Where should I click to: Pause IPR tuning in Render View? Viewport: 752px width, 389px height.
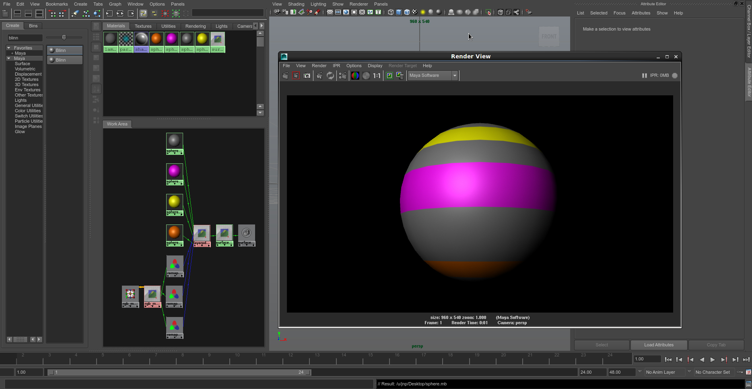645,76
